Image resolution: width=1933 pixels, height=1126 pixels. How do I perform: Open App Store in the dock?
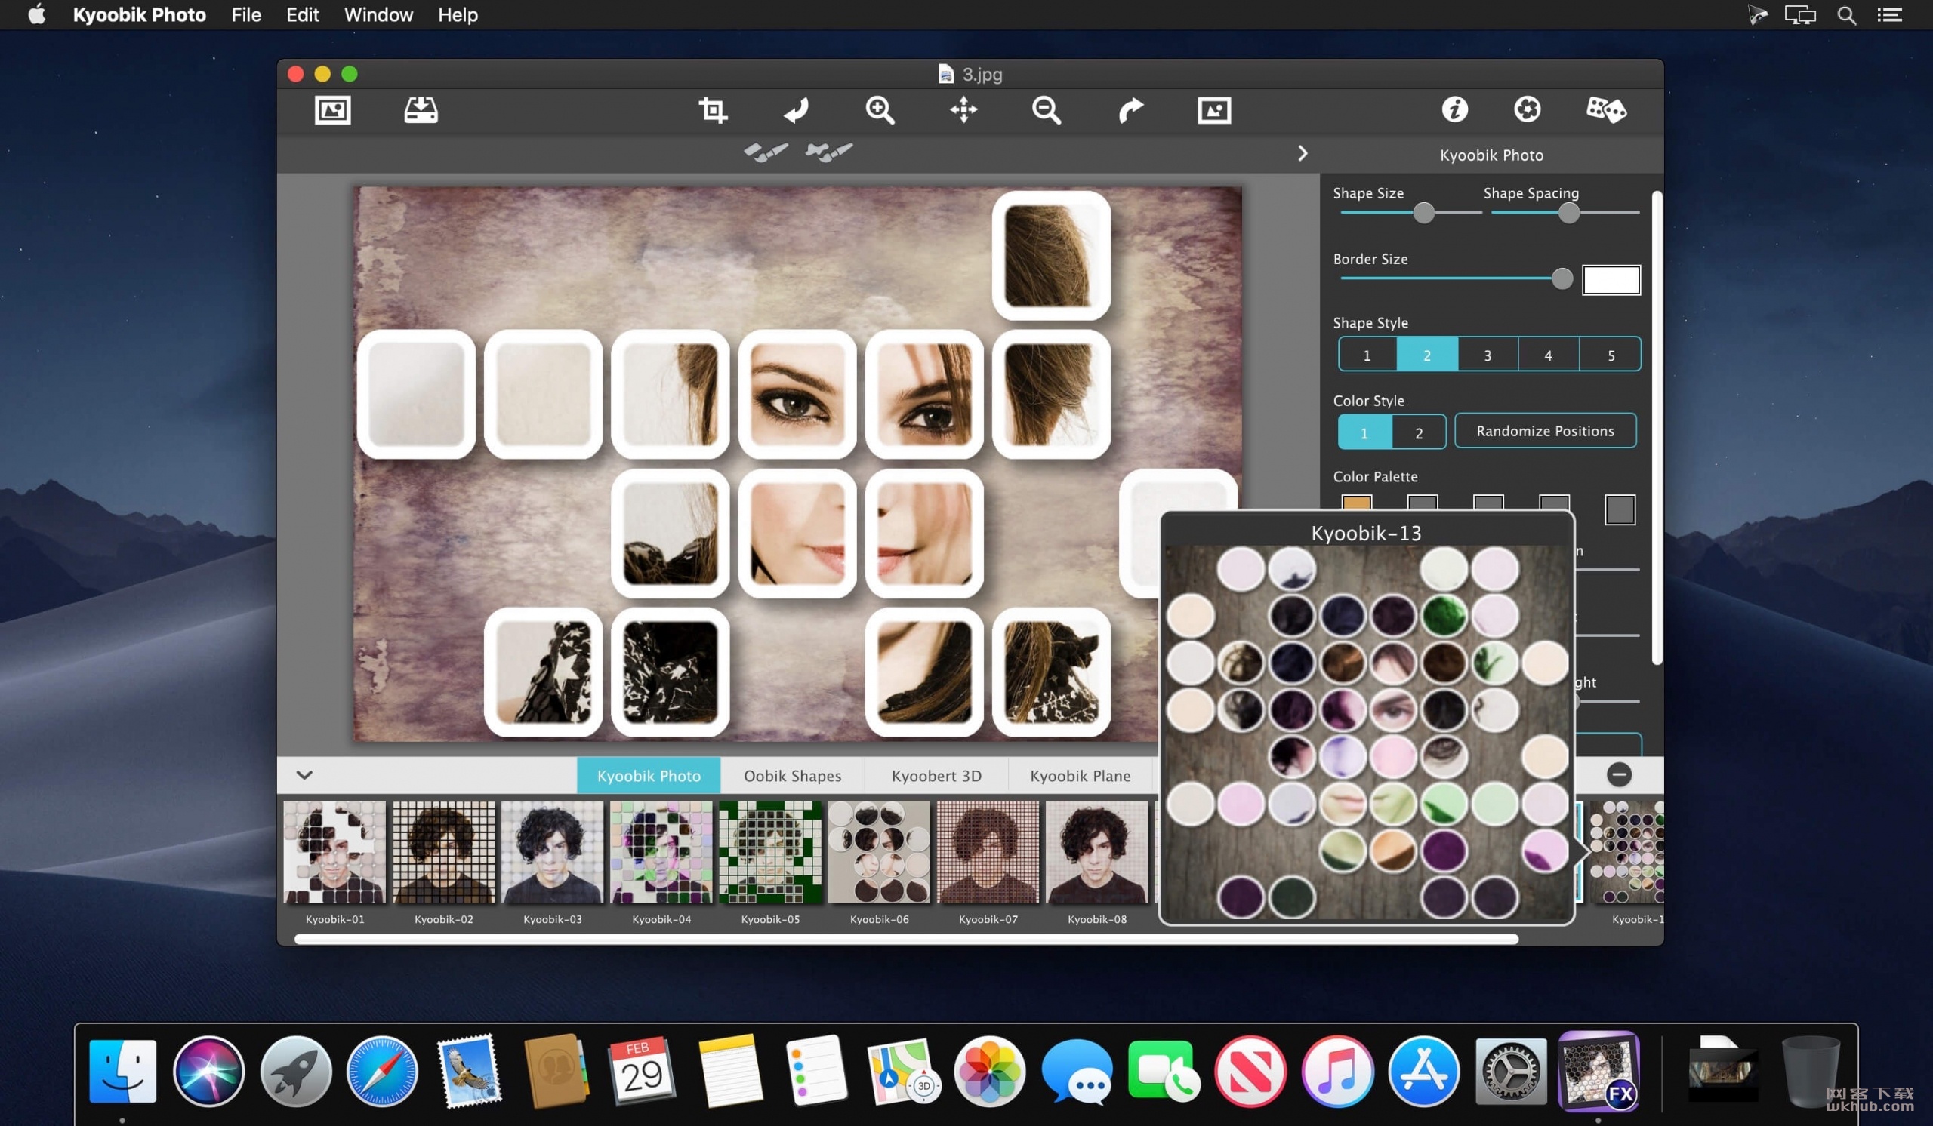1423,1071
